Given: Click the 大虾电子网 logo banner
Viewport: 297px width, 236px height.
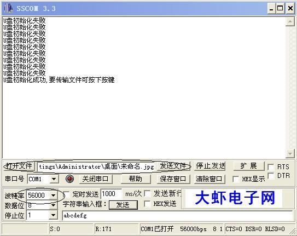Looking at the screenshot, I should coord(235,198).
